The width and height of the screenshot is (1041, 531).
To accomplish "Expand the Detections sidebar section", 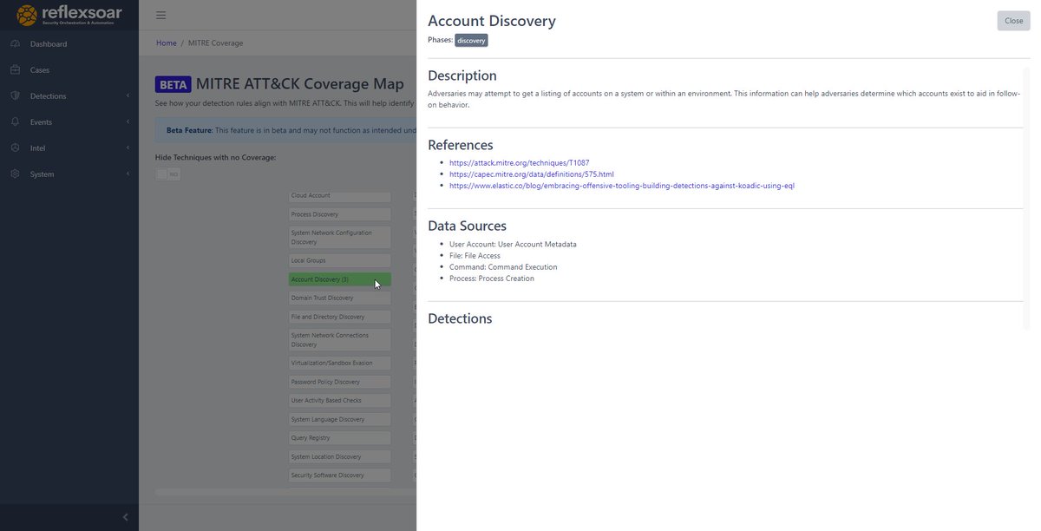I will [x=128, y=95].
